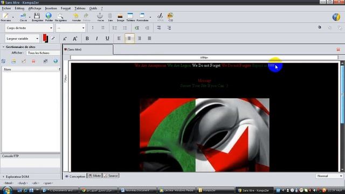The image size is (345, 194).
Task: Toggle justify alignment
Action: coord(149,38)
